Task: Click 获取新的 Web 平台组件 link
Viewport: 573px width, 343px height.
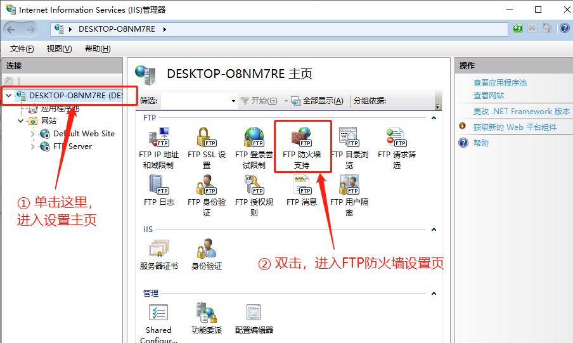Action: tap(515, 127)
